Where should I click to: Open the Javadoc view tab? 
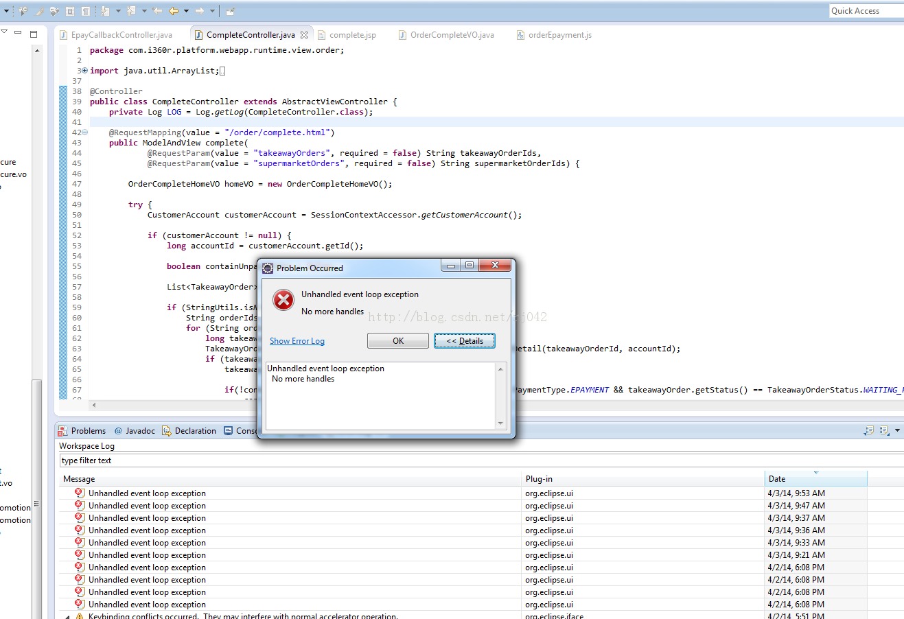tap(135, 431)
